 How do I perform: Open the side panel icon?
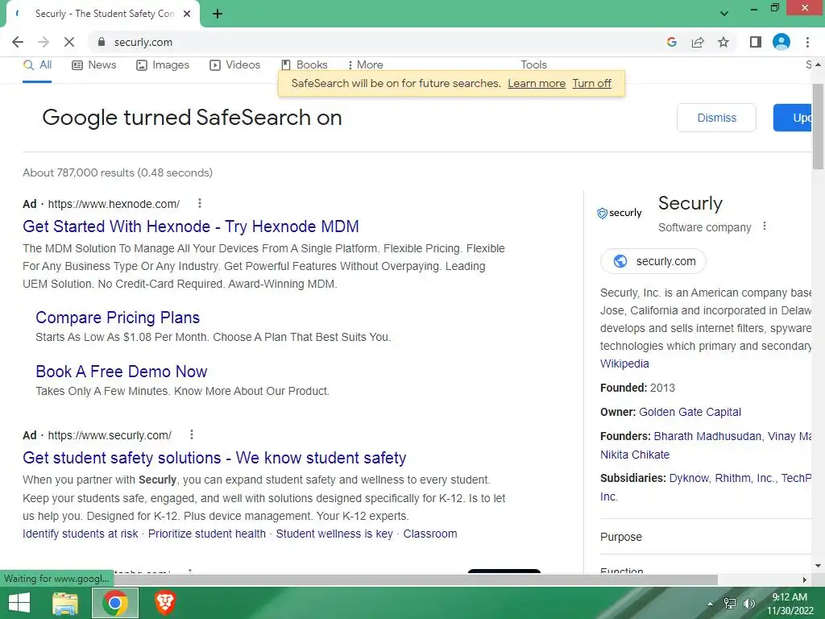[x=756, y=42]
